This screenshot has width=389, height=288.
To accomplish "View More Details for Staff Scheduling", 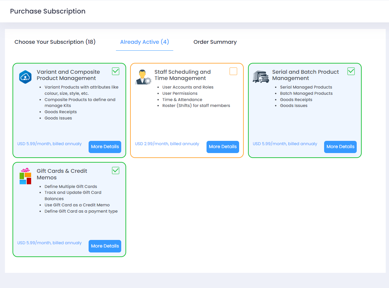I will tap(223, 147).
